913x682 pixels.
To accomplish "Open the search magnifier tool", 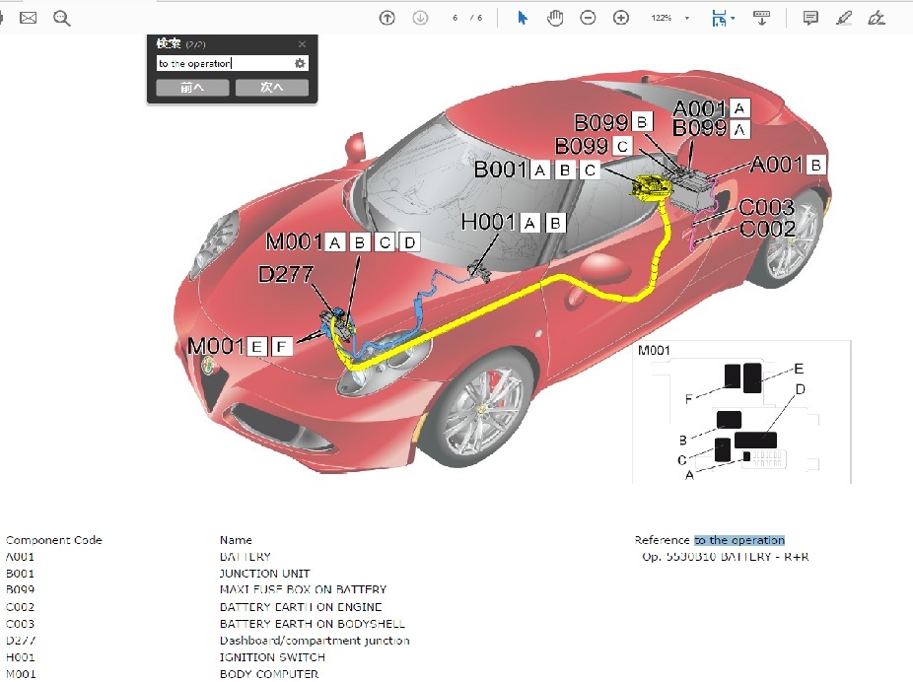I will tap(62, 18).
